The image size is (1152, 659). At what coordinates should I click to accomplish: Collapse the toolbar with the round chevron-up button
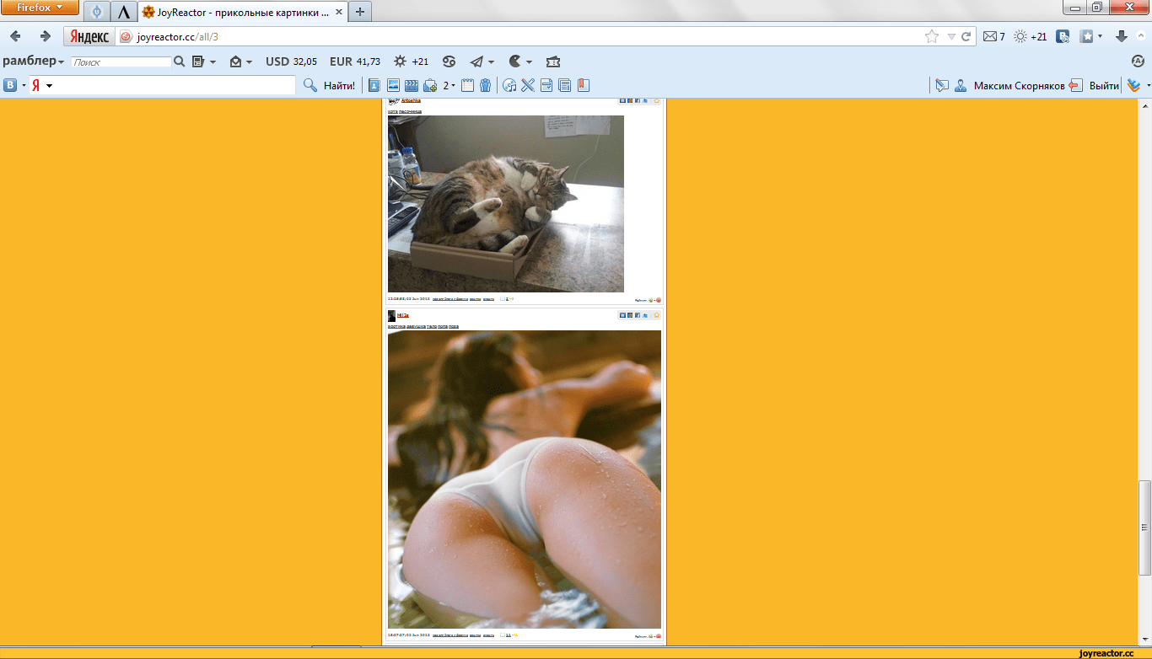coord(1140,36)
